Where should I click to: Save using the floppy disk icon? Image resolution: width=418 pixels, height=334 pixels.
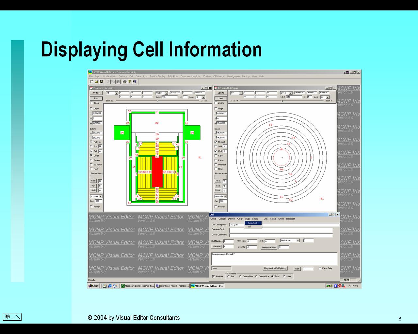102,82
